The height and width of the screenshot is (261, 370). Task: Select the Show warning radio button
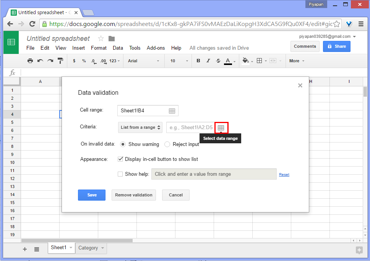coord(123,144)
